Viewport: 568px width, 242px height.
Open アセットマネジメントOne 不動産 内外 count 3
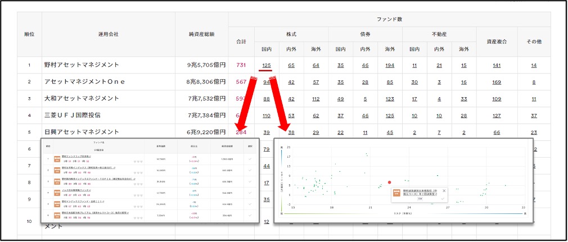click(439, 82)
